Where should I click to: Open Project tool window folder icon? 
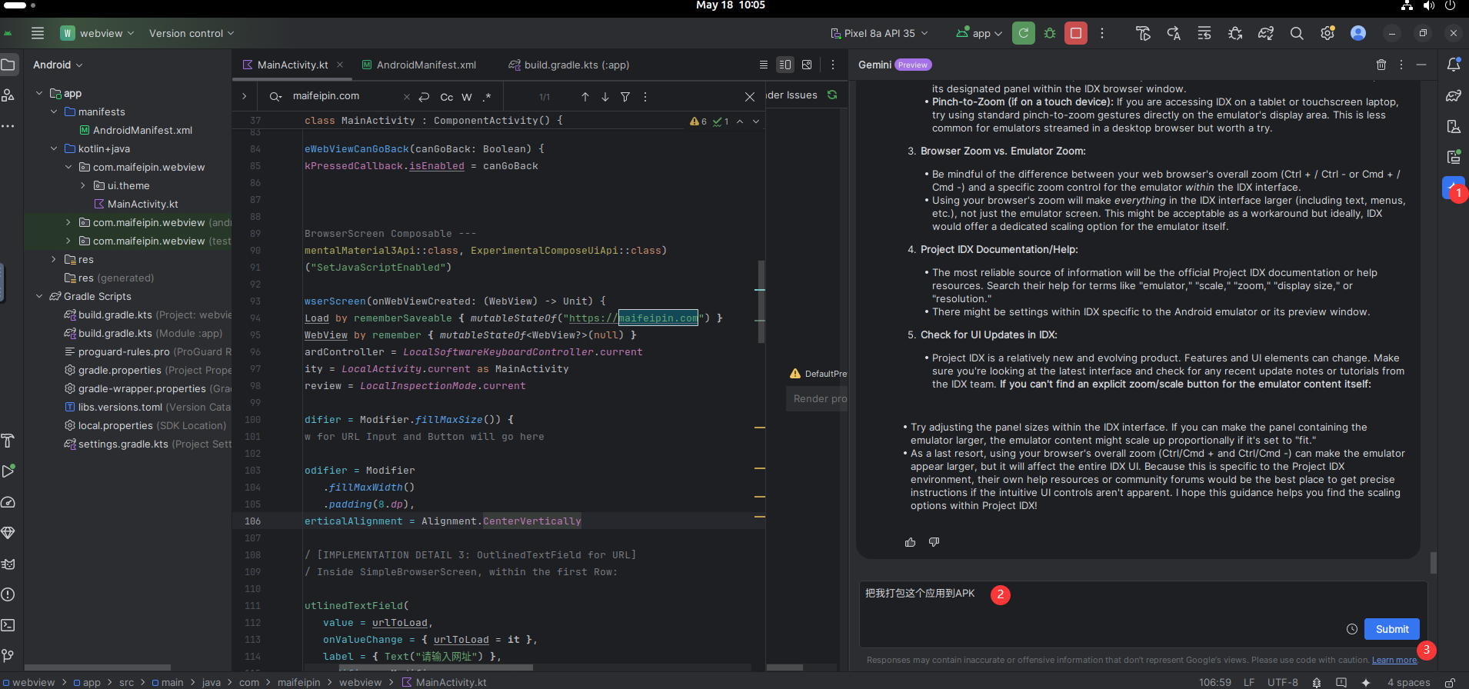[x=8, y=65]
